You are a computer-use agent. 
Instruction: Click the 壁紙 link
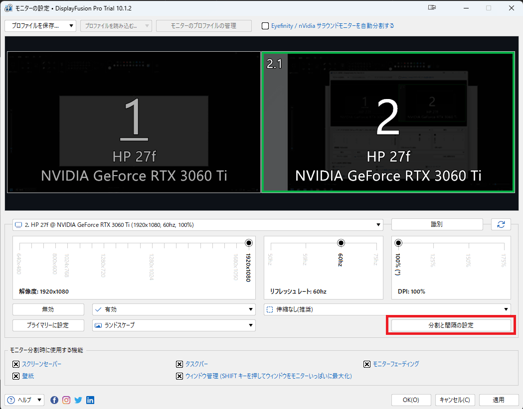coord(28,376)
